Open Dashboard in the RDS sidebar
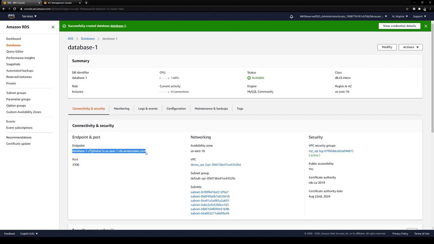The height and width of the screenshot is (244, 434). (14, 39)
